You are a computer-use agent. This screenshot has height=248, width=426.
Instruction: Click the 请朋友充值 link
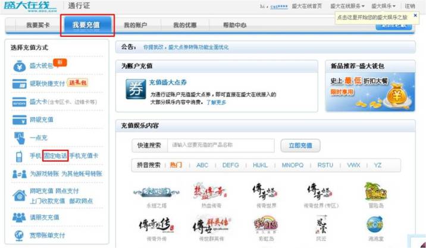(44, 217)
